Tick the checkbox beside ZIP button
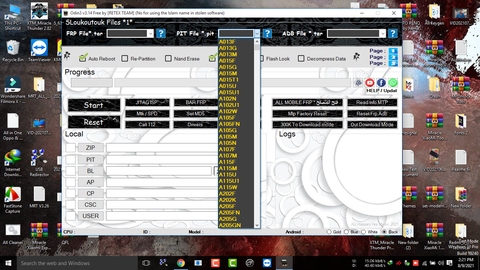Viewport: 480px width, 270px height. point(71,148)
